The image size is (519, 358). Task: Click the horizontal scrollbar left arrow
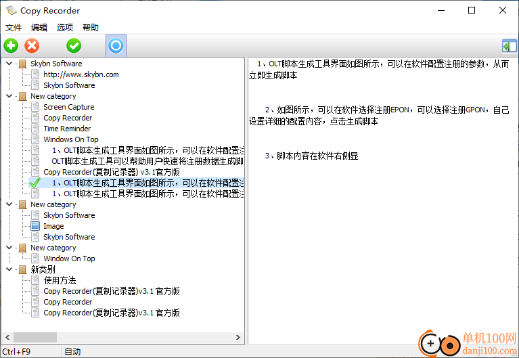(x=7, y=338)
